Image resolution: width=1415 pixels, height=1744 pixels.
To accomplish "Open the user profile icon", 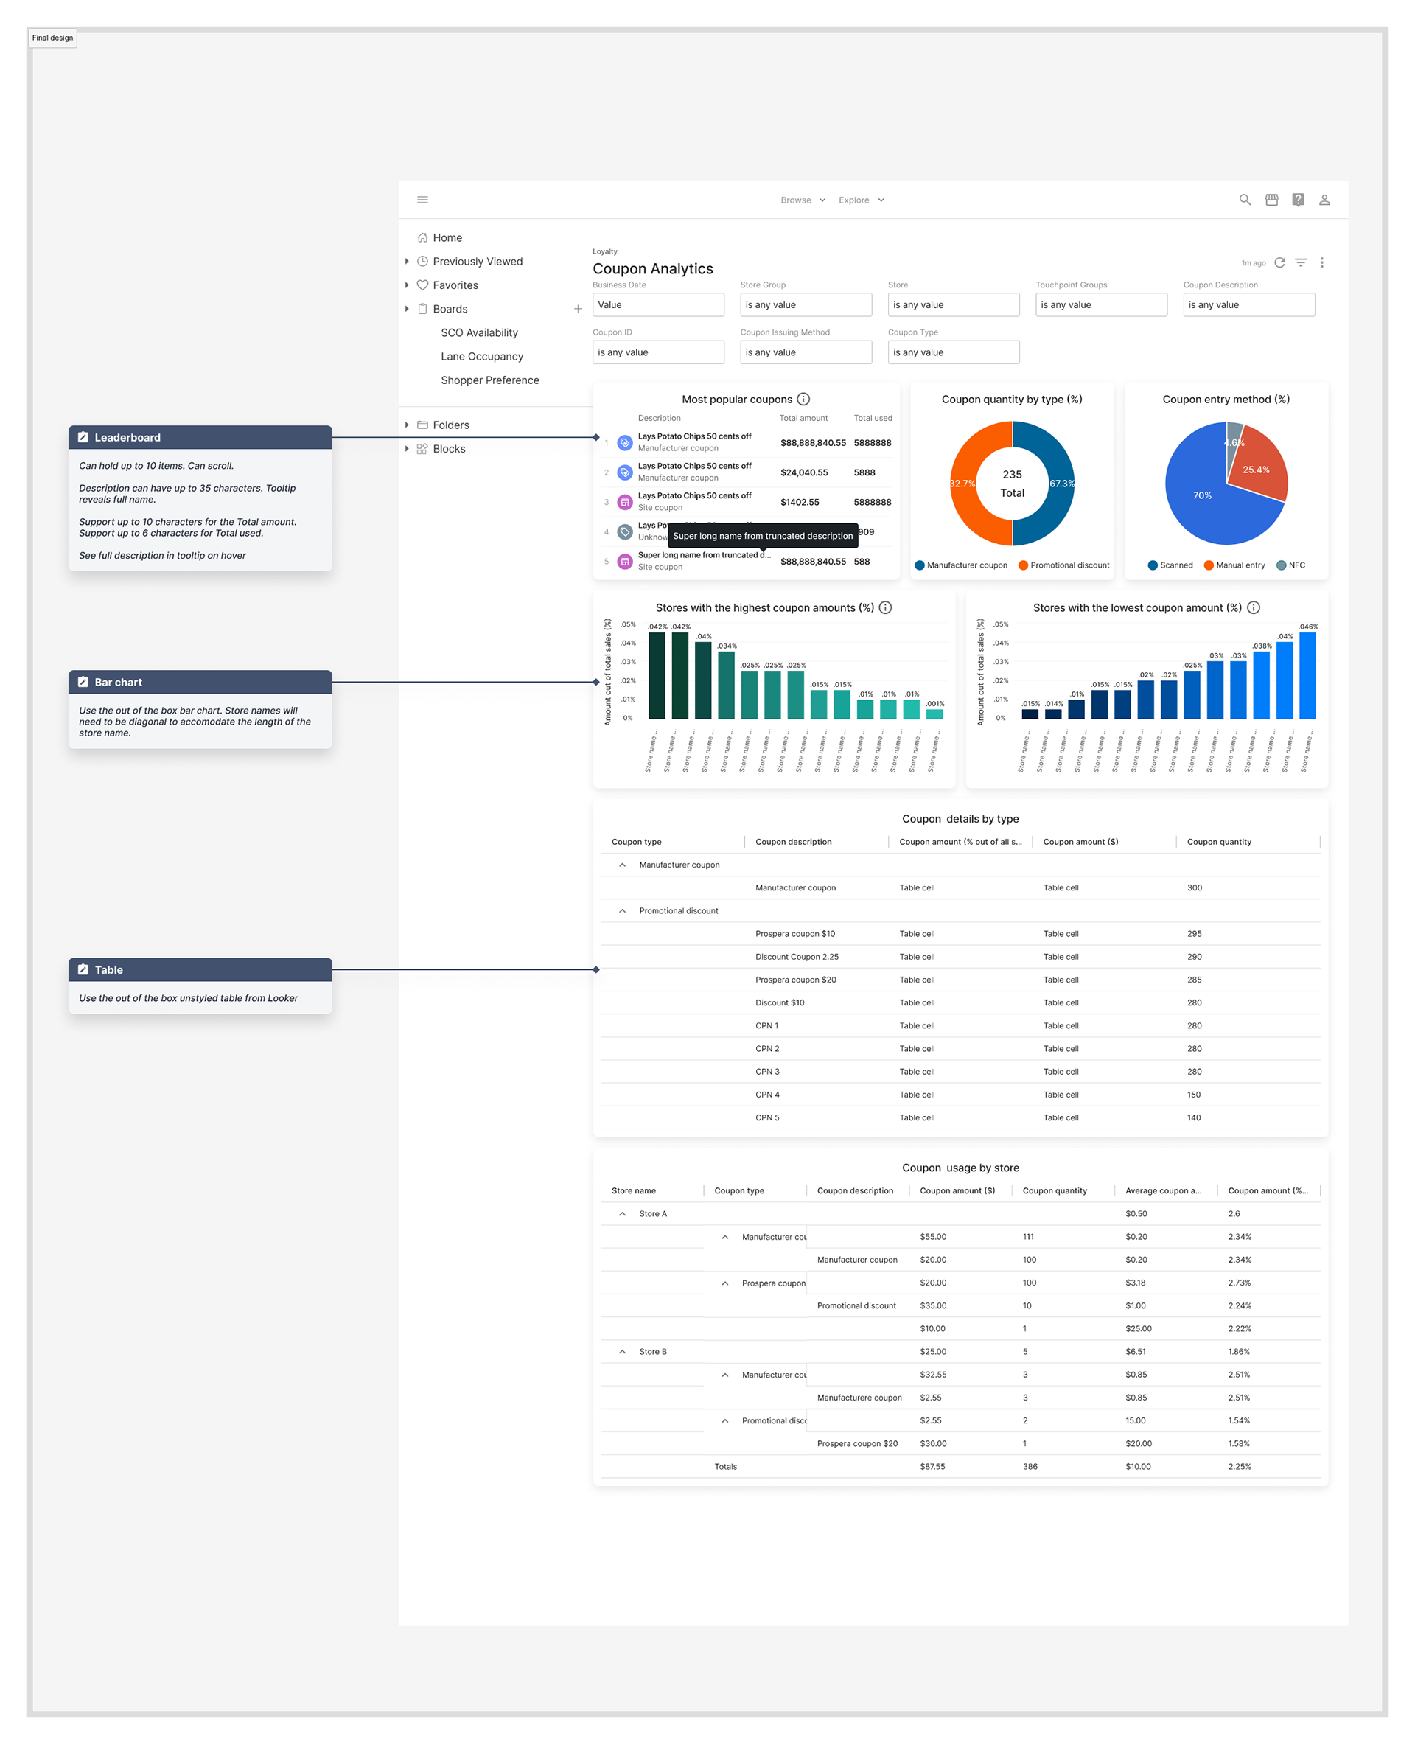I will (1324, 200).
